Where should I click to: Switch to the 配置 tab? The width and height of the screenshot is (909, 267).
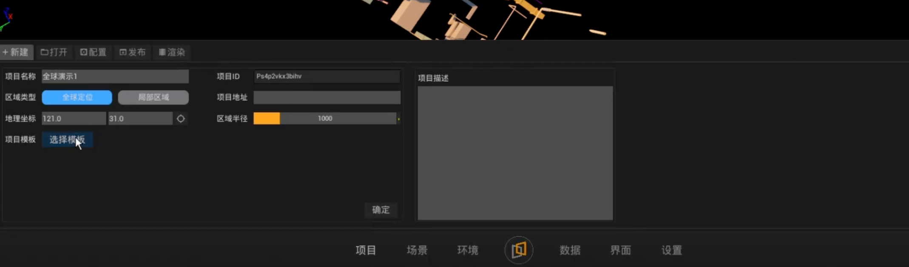(x=94, y=52)
